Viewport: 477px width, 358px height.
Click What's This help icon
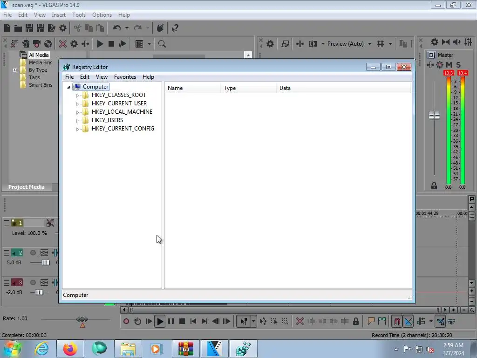pyautogui.click(x=175, y=28)
